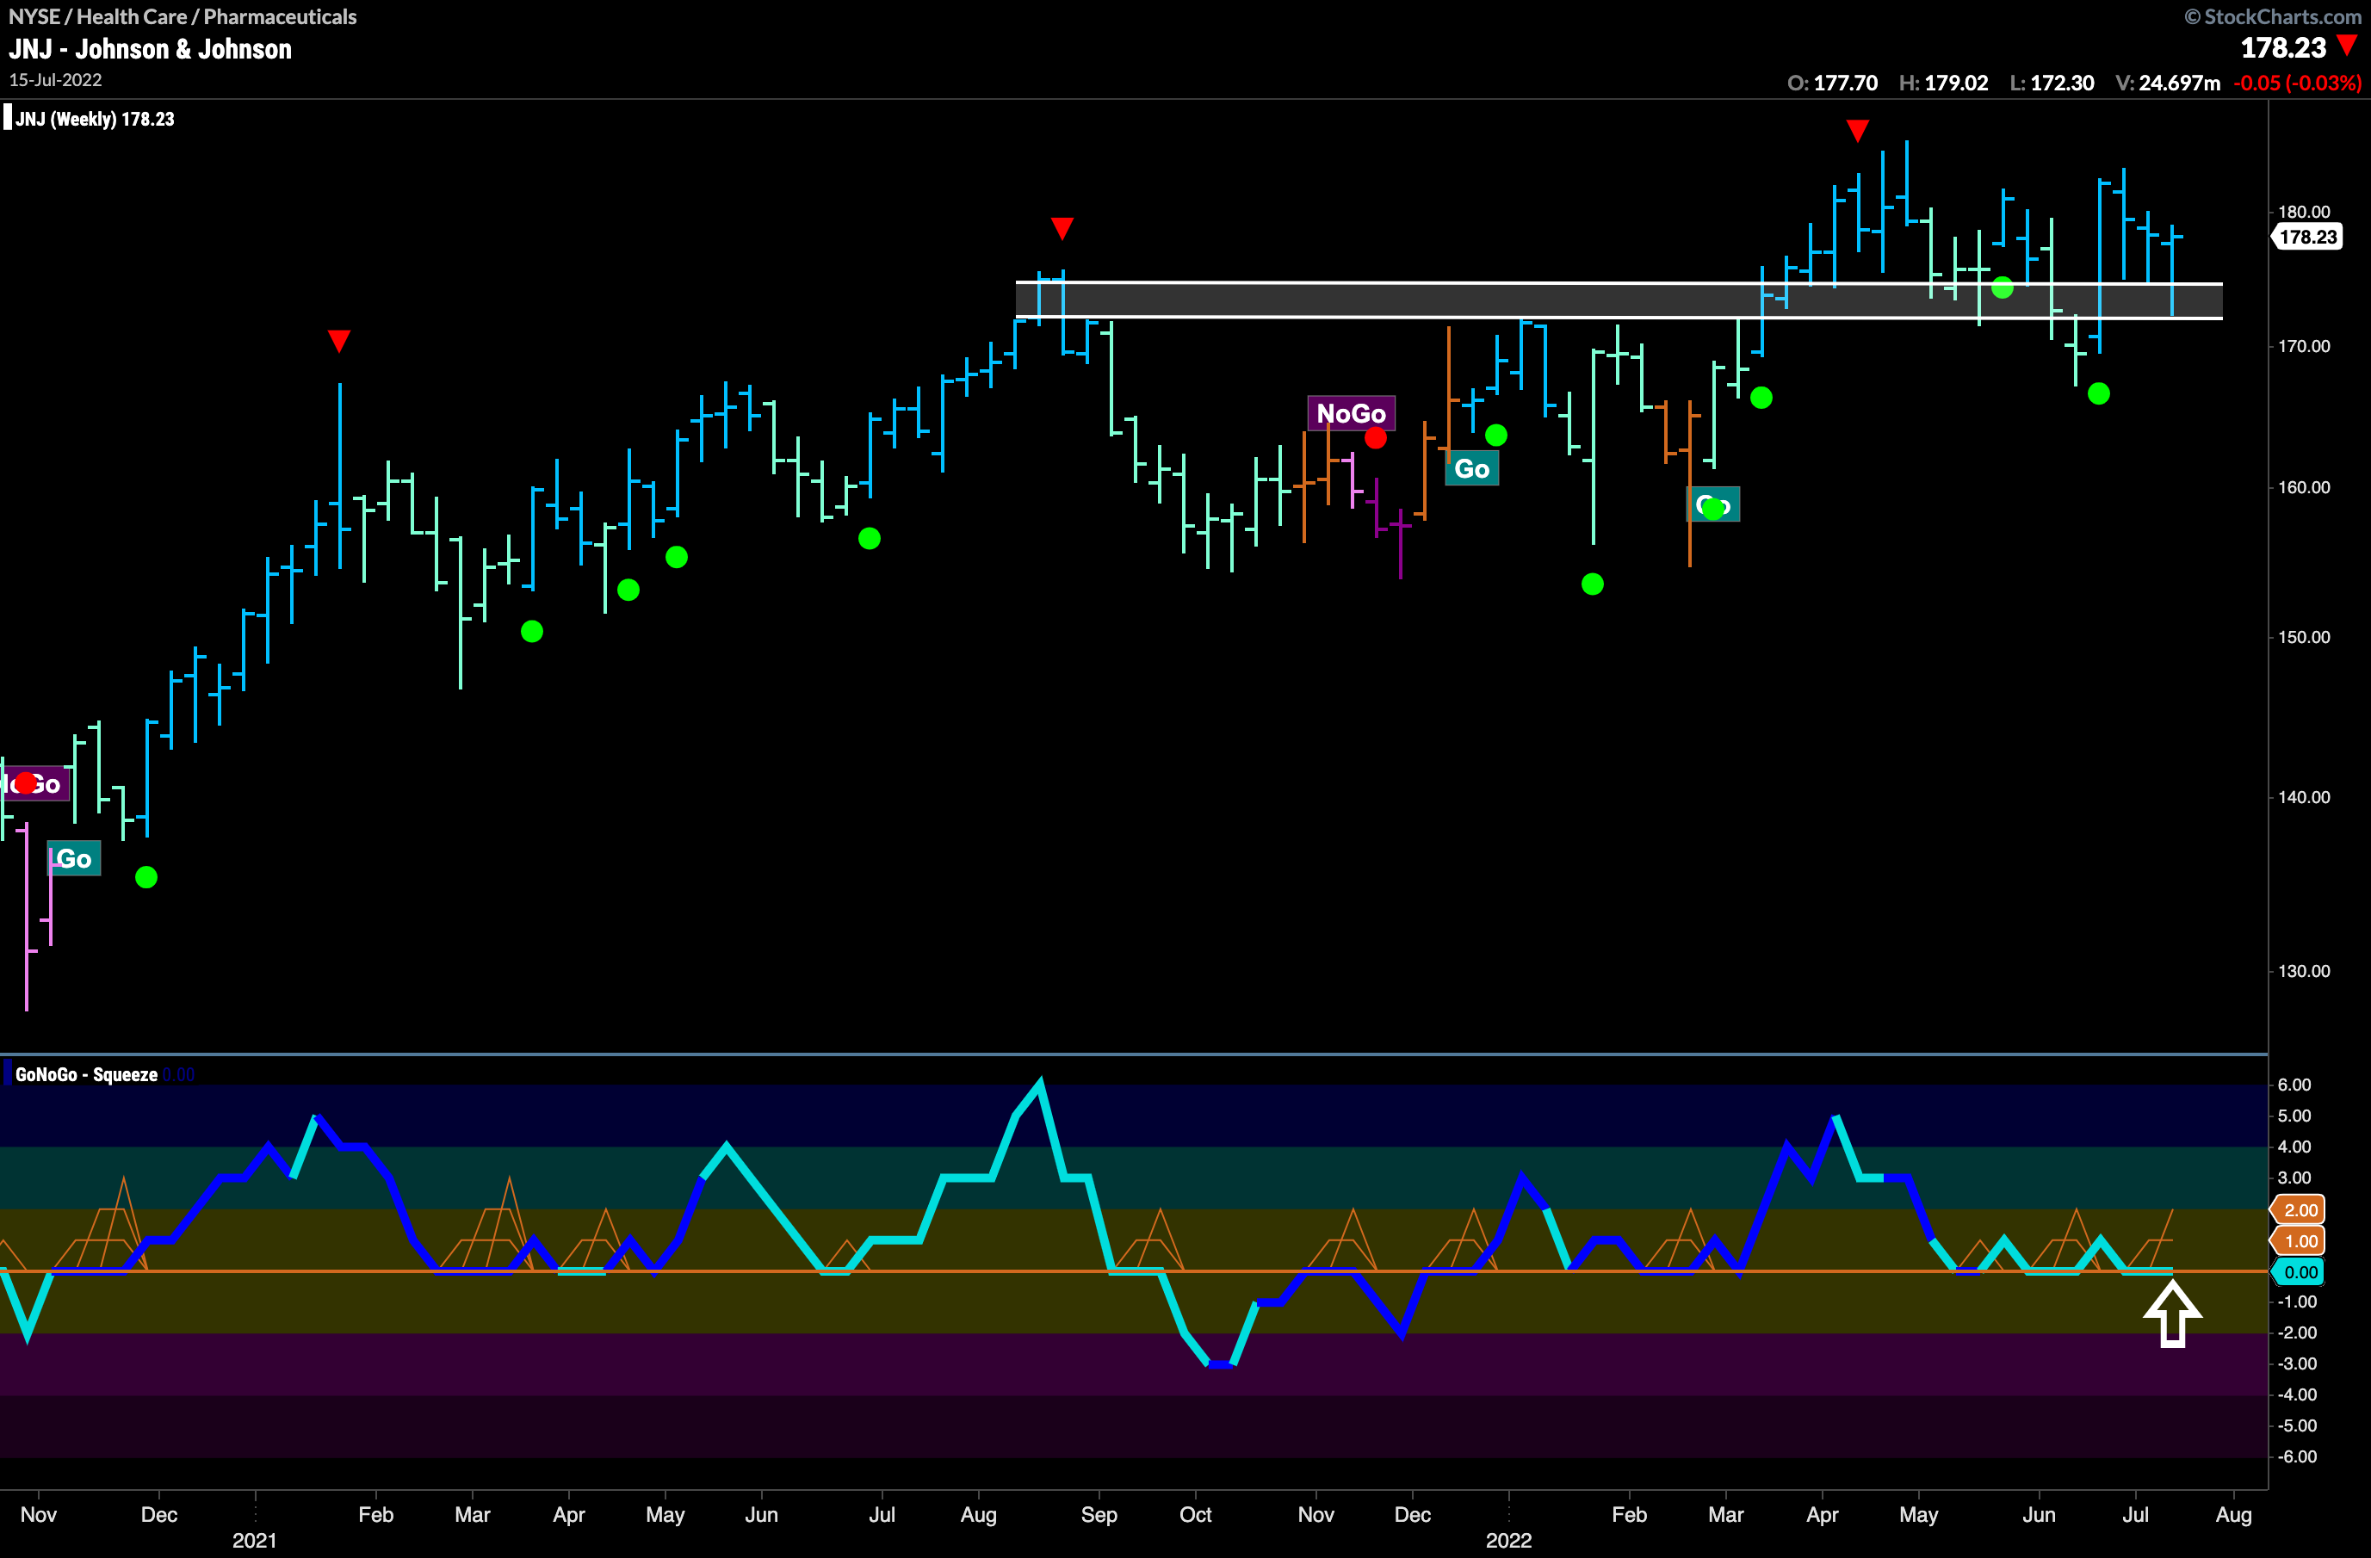The height and width of the screenshot is (1558, 2371).
Task: Click the 6.00 oscillator axis label
Action: tap(2294, 1085)
